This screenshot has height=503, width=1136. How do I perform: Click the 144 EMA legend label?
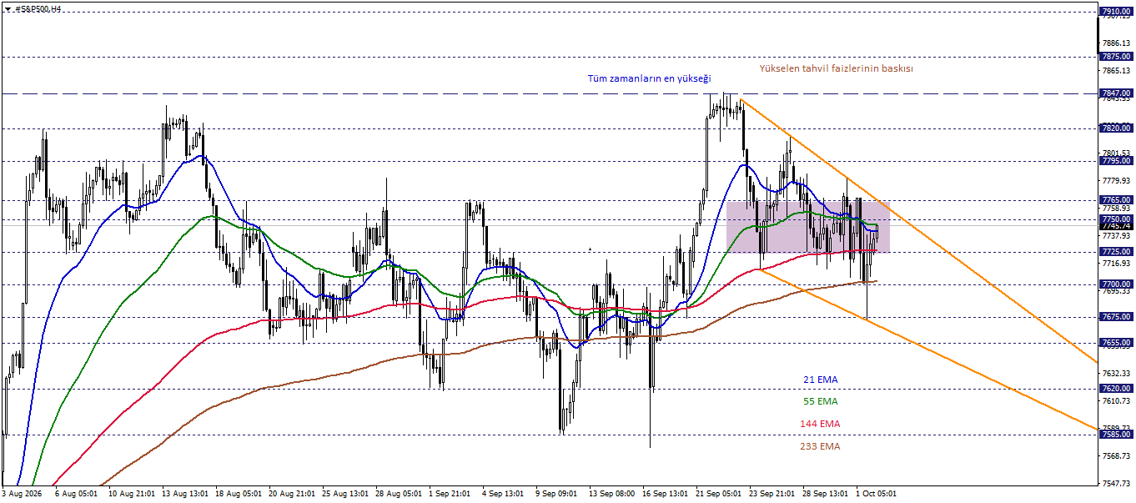820,424
